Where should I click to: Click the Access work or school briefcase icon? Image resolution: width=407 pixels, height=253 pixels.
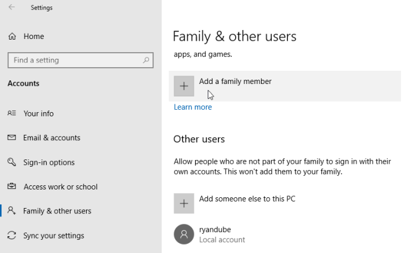coord(11,187)
